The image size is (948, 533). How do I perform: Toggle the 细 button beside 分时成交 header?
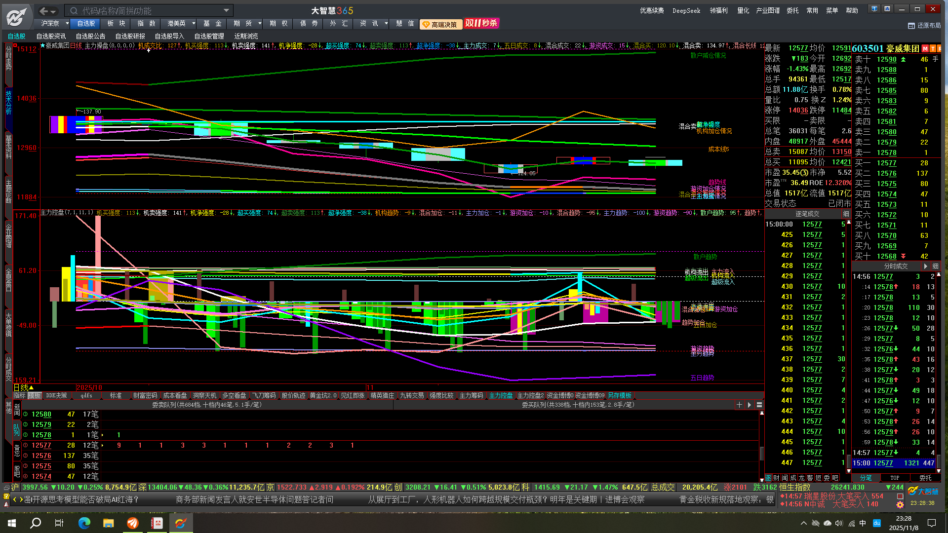(x=935, y=266)
